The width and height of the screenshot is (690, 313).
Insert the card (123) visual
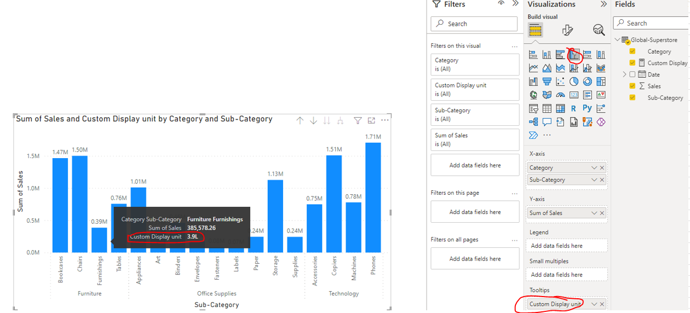coord(574,95)
